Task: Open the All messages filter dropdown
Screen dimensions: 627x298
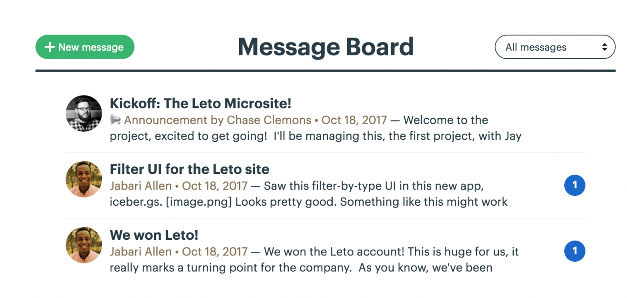Action: [554, 47]
